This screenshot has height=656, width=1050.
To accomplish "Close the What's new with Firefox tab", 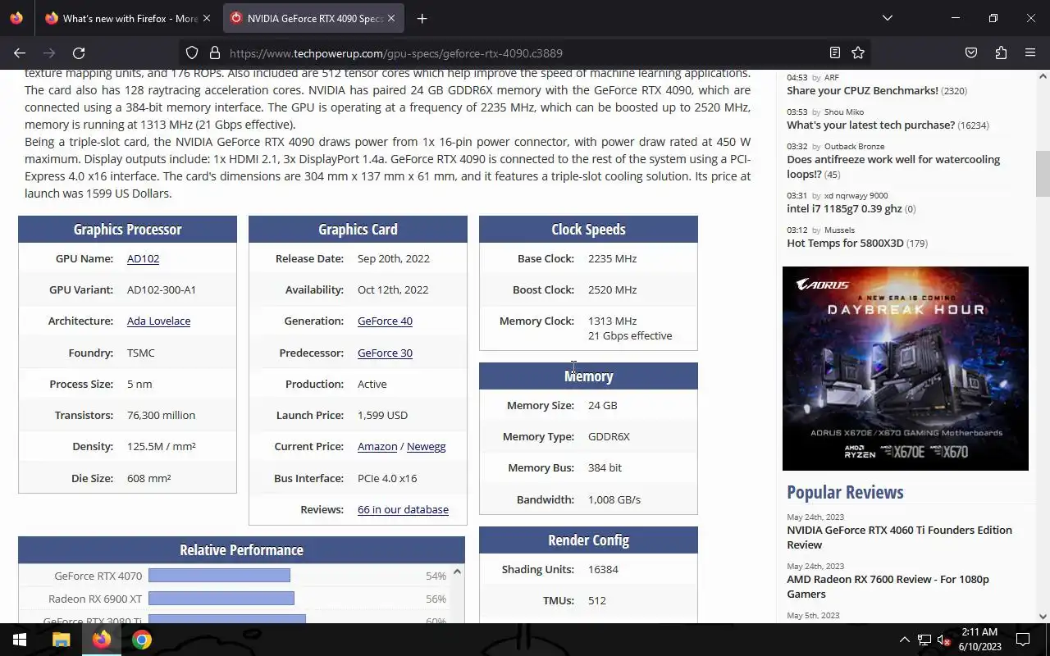I will click(x=206, y=18).
